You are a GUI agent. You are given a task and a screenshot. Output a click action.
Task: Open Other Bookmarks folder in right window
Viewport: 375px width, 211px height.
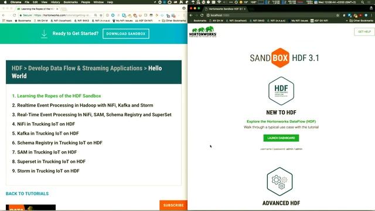click(362, 21)
